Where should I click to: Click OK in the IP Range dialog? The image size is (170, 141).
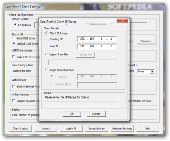click(x=72, y=114)
